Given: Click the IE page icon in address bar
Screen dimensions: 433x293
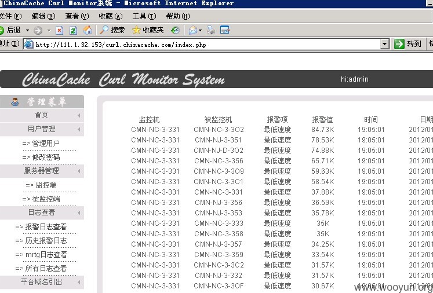Looking at the screenshot, I should point(29,44).
